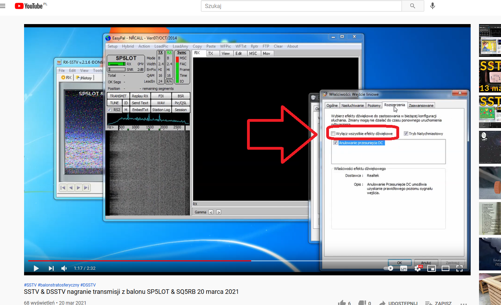The height and width of the screenshot is (305, 501).
Task: Open RX-SSTV File menu
Action: [62, 70]
